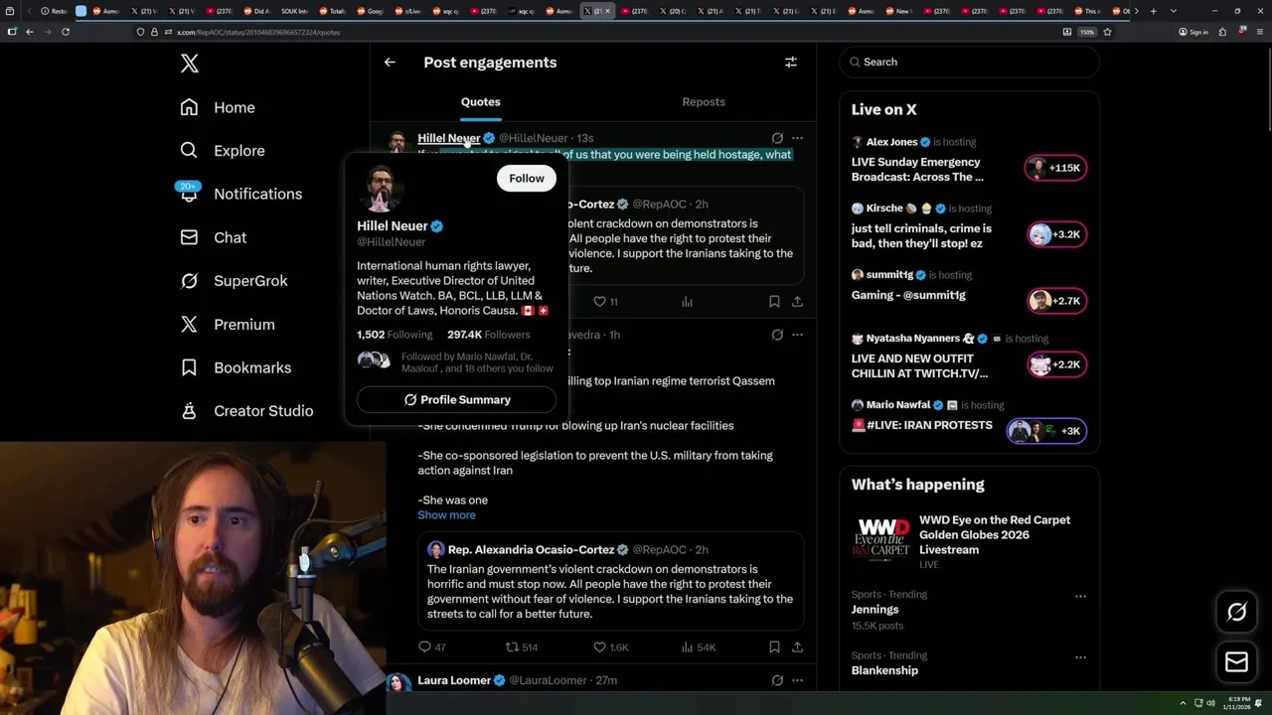Open a new browser tab
This screenshot has height=715, width=1272.
tap(1153, 11)
